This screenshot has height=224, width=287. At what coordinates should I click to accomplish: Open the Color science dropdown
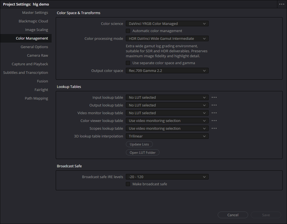167,24
